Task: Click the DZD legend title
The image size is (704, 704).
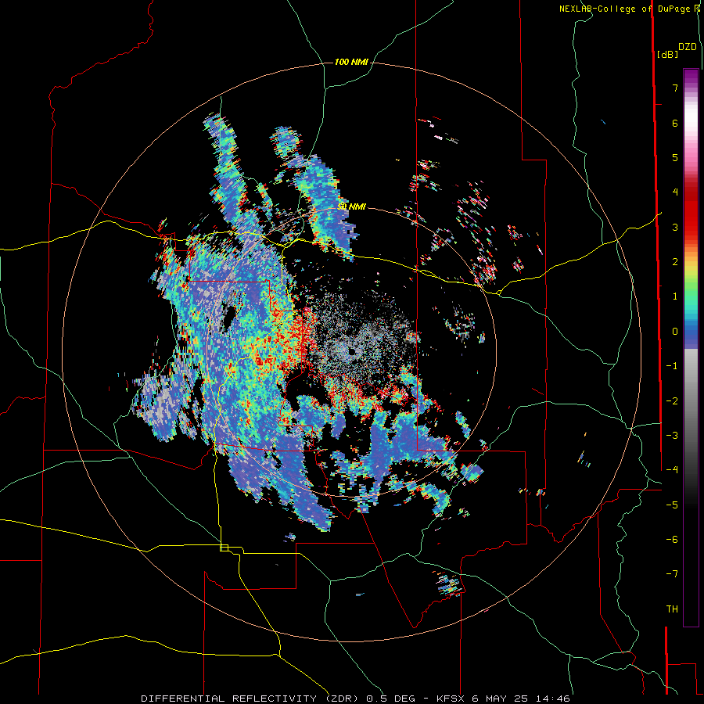Action: (x=688, y=47)
